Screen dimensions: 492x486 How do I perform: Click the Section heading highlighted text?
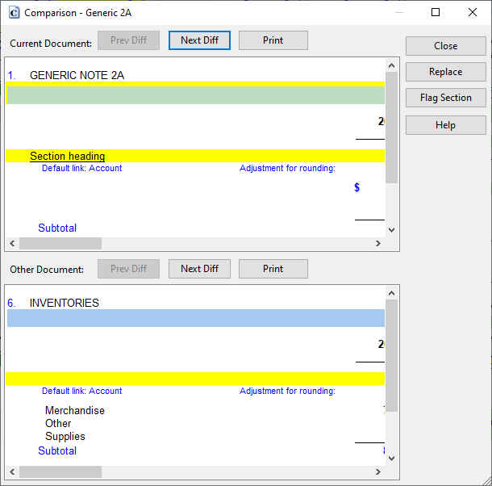coord(68,156)
